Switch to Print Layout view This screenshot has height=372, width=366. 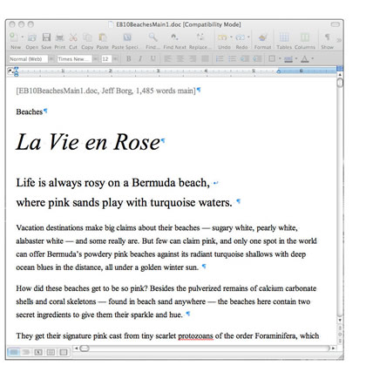click(x=51, y=352)
